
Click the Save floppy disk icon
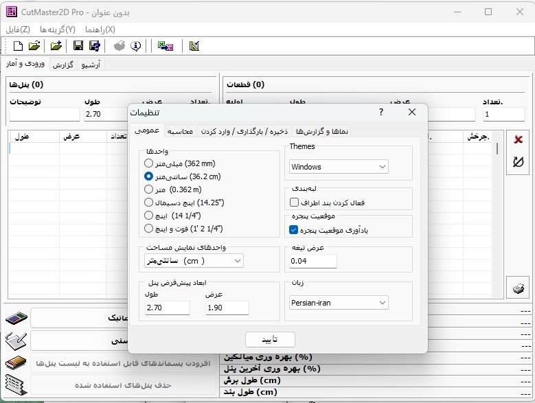(78, 46)
